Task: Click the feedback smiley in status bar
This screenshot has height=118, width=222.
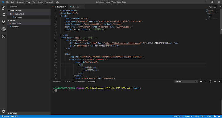Action: [x=215, y=116]
